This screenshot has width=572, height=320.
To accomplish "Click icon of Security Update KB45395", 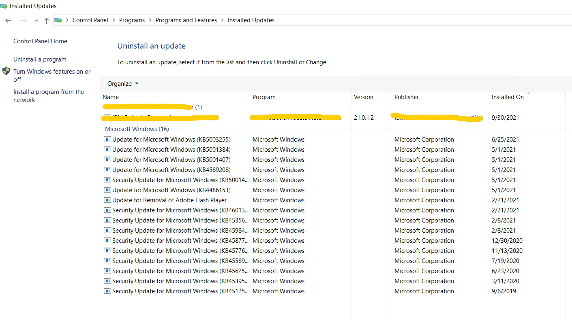I will pos(107,281).
